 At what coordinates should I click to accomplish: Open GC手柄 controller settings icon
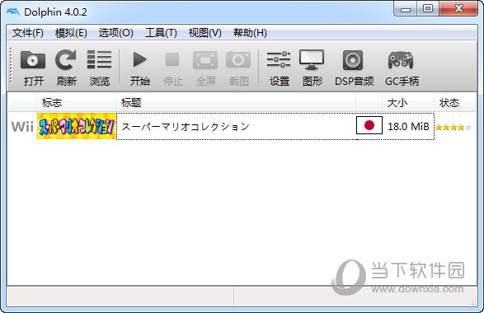(402, 68)
